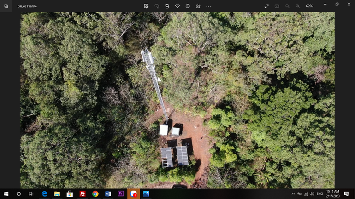
Task: Rotate the image using the rotate icon
Action: click(157, 6)
